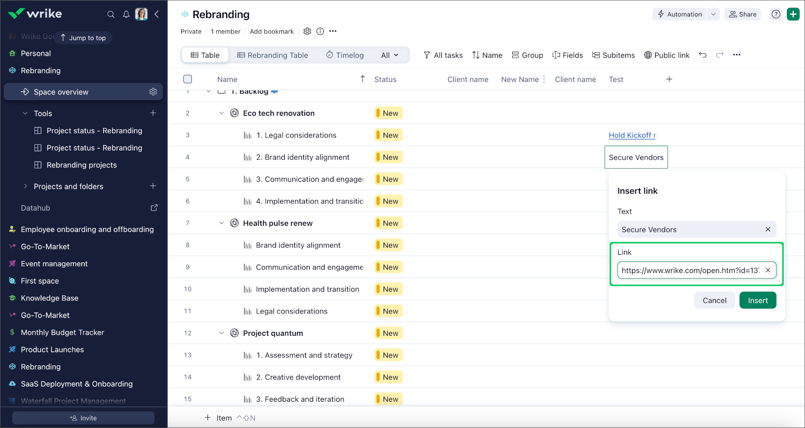Add a new column with plus icon
The width and height of the screenshot is (805, 428).
point(669,79)
